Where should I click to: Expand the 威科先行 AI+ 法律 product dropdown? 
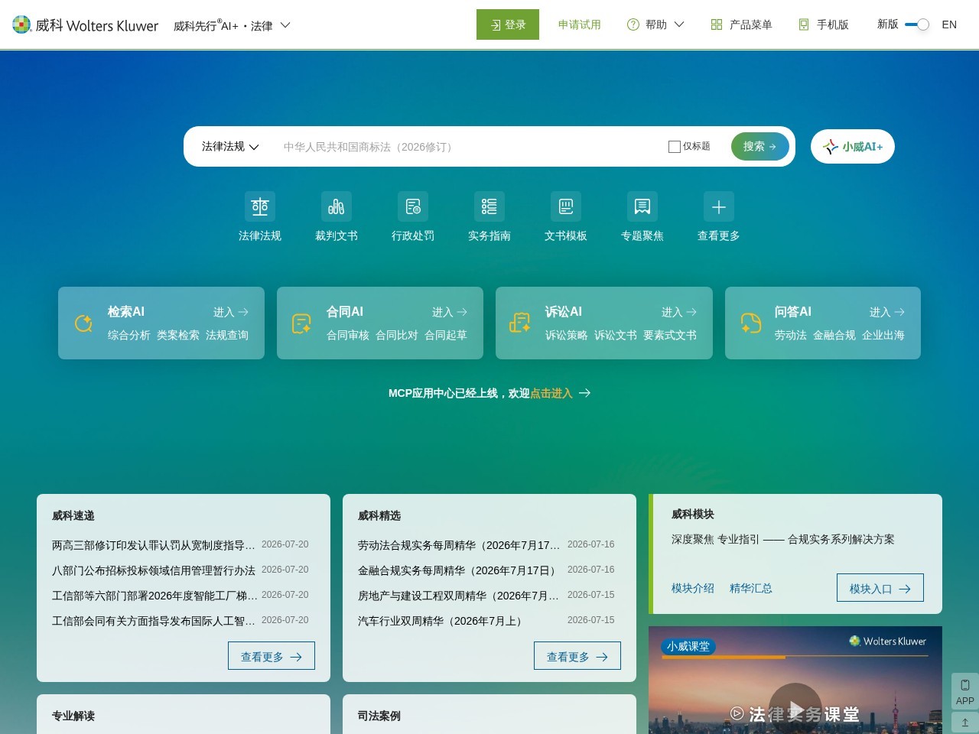click(x=232, y=25)
